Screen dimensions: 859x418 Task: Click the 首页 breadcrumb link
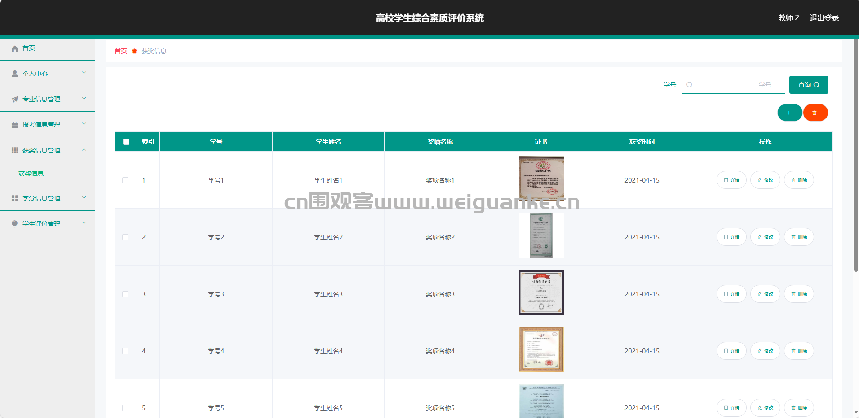pyautogui.click(x=121, y=51)
